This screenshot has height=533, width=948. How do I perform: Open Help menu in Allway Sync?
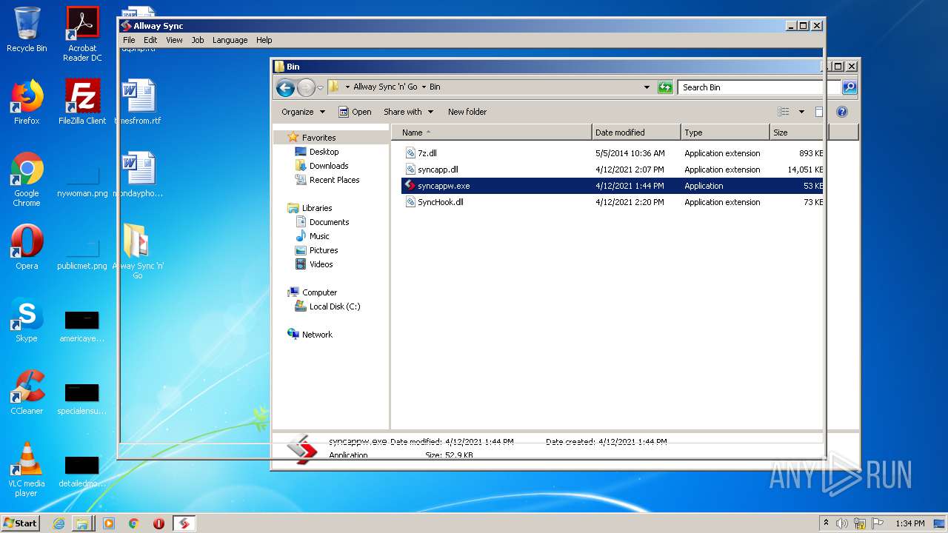(x=264, y=40)
